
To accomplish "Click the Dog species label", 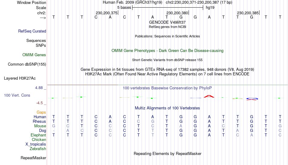I will tap(42, 131).
